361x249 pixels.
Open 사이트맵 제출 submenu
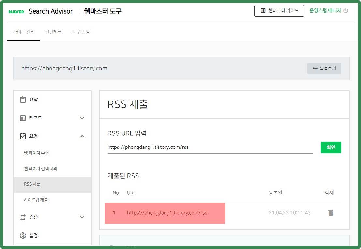click(36, 200)
